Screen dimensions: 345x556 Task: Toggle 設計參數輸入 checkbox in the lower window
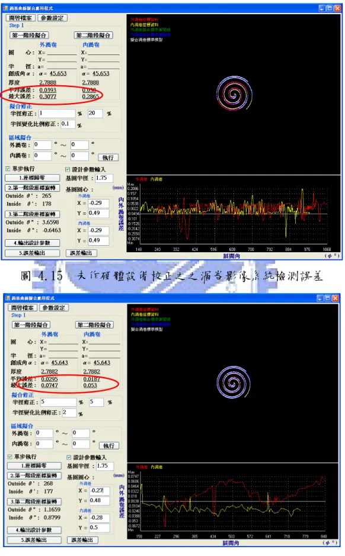(69, 458)
